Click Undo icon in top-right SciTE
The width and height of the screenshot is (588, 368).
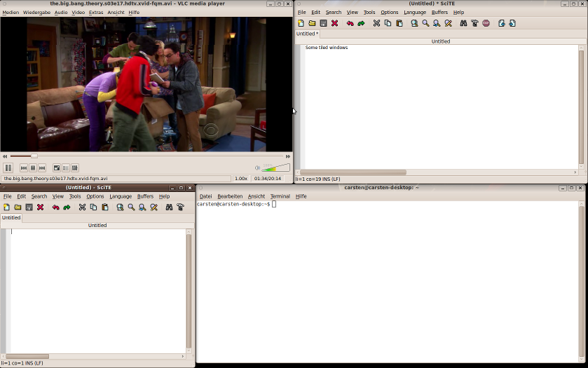[350, 23]
